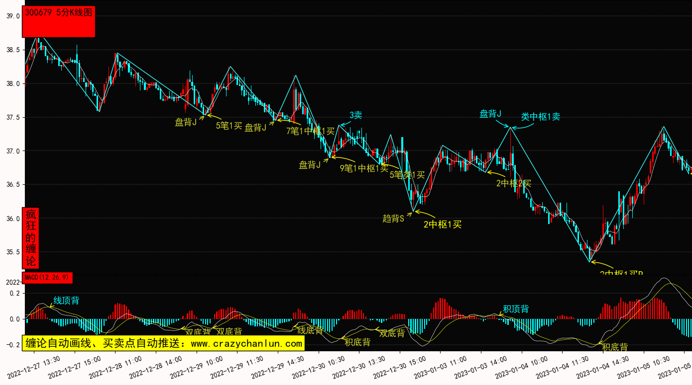Click the '2022-12-30 10:30' time label
This screenshot has height=385, width=692.
click(x=319, y=367)
